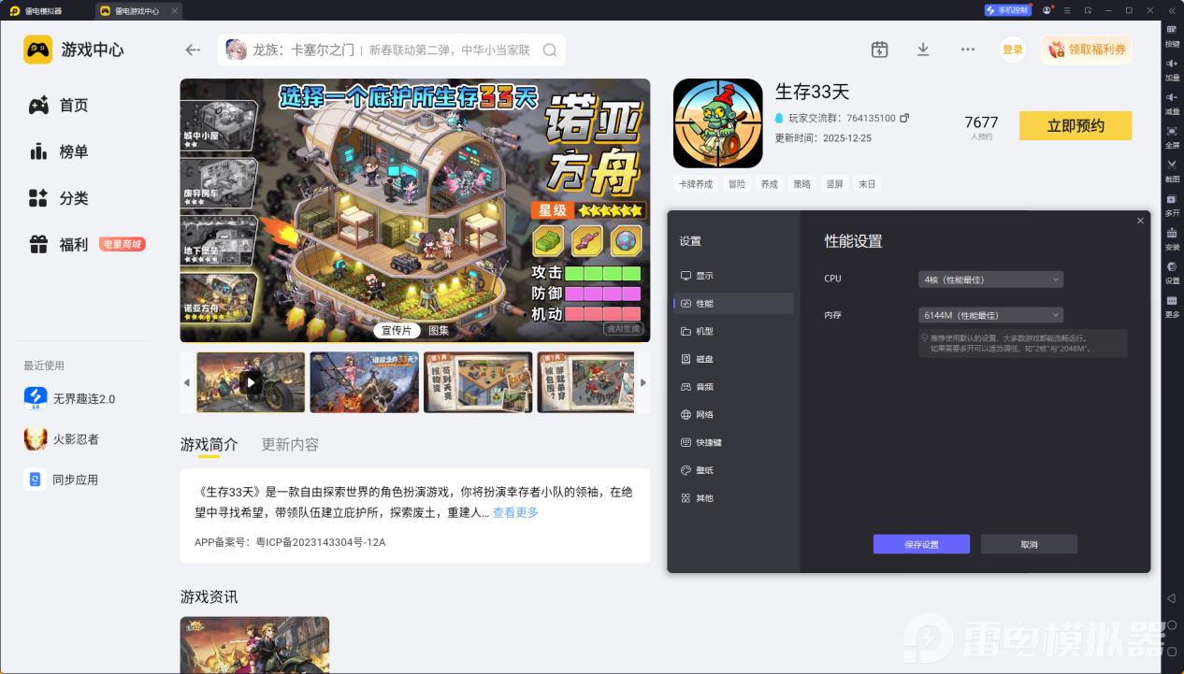Switch to the 更新内容 tab

coord(290,444)
